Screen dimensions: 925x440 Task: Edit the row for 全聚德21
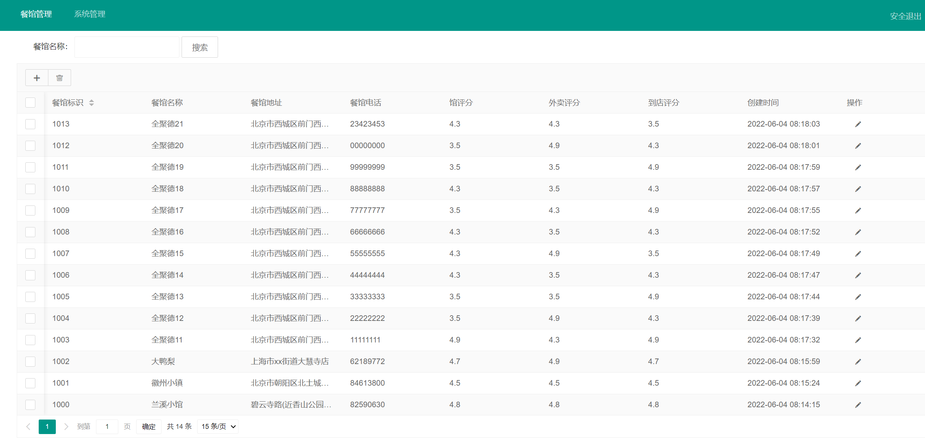(858, 124)
